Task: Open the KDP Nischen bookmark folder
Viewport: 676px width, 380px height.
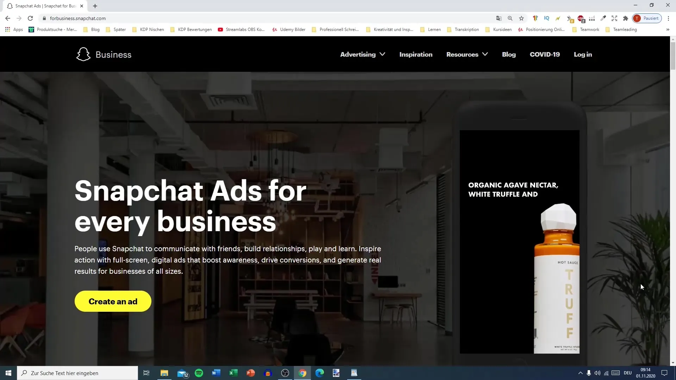Action: pyautogui.click(x=148, y=30)
